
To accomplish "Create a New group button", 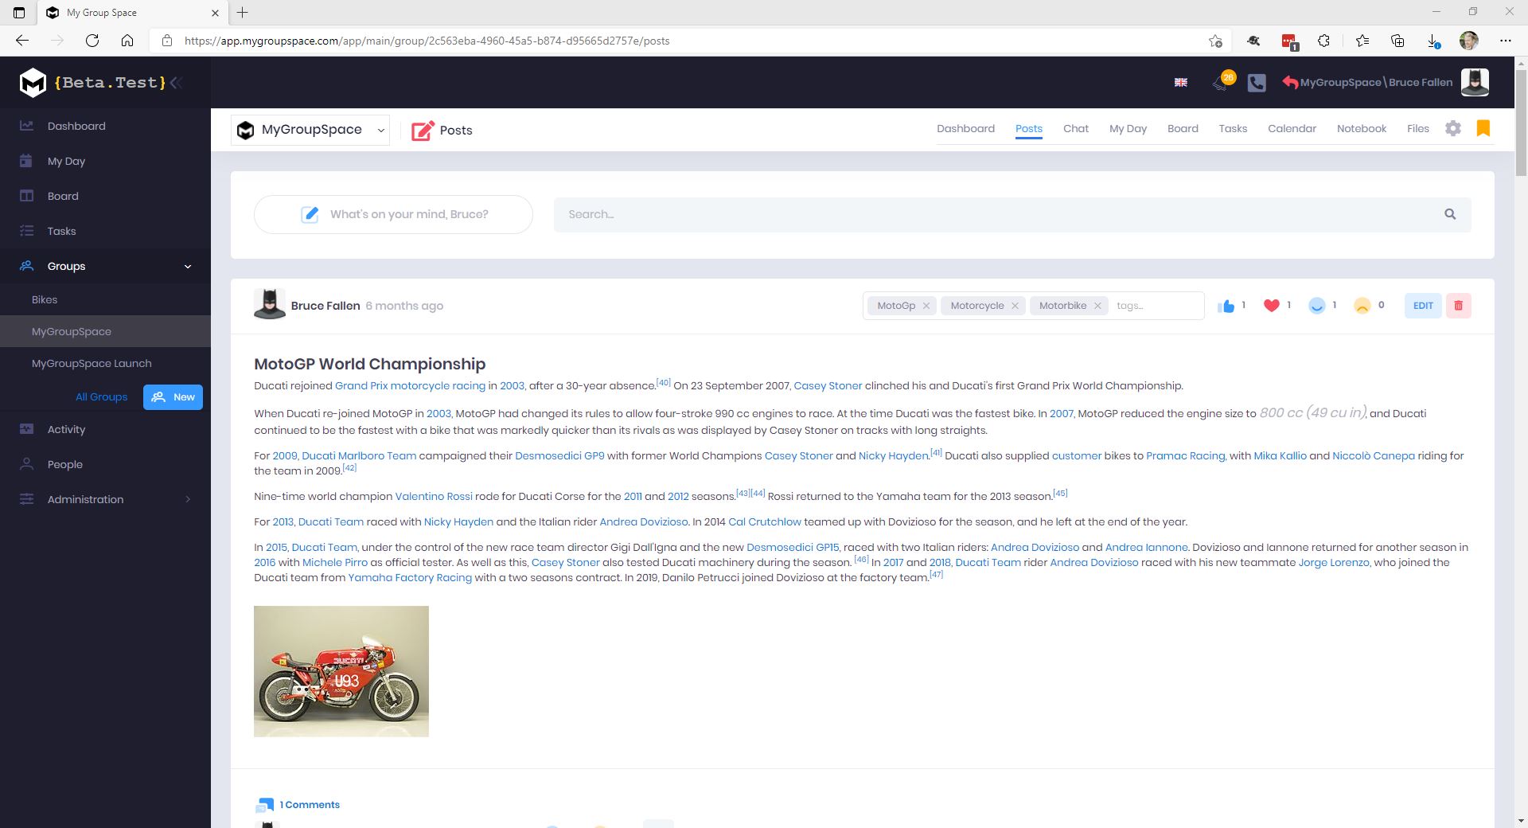I will point(173,397).
